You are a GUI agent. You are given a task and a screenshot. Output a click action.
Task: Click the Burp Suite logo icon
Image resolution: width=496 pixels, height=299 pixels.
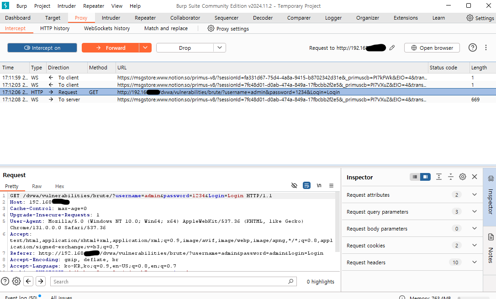5,5
